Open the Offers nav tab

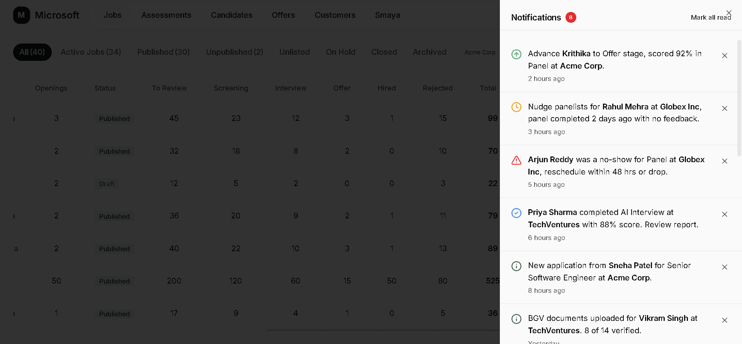click(x=283, y=15)
